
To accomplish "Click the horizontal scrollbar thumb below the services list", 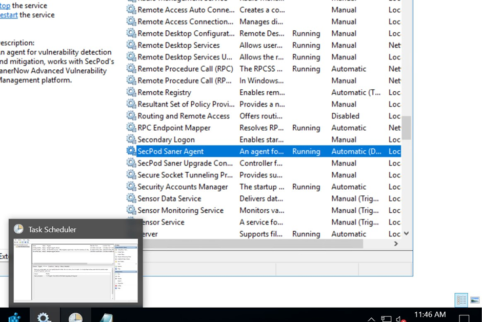I will (253, 244).
